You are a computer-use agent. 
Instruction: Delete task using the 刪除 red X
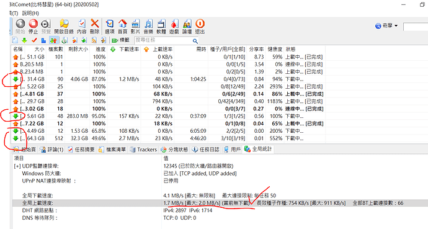point(94,27)
